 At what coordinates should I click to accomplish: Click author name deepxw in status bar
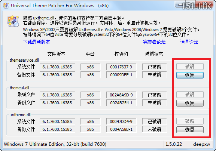(202, 144)
